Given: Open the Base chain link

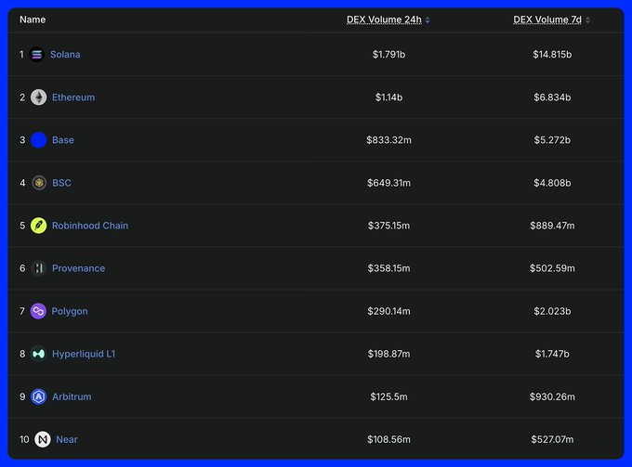Looking at the screenshot, I should point(63,140).
